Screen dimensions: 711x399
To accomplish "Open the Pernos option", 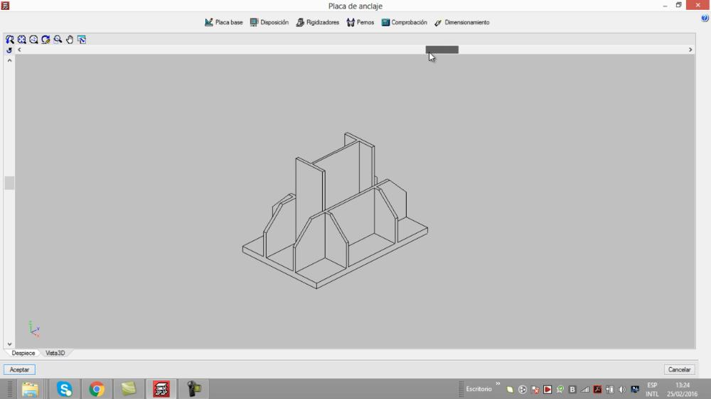I will (360, 22).
